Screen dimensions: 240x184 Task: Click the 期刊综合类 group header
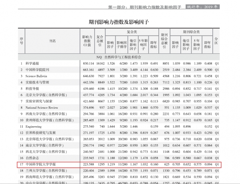(x=192, y=32)
